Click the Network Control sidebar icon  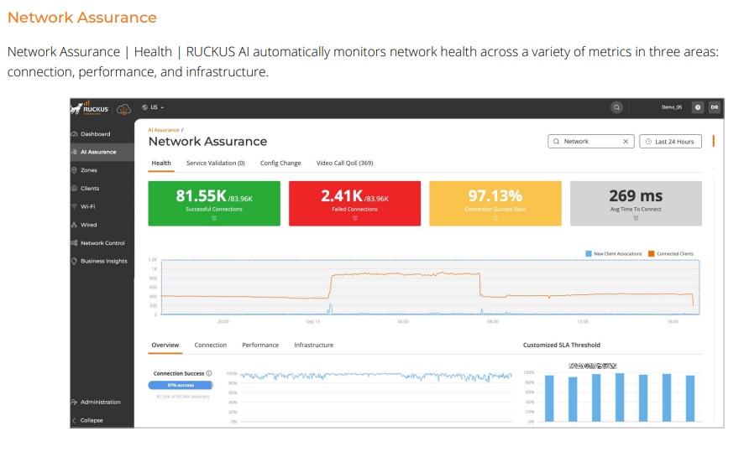[x=74, y=243]
